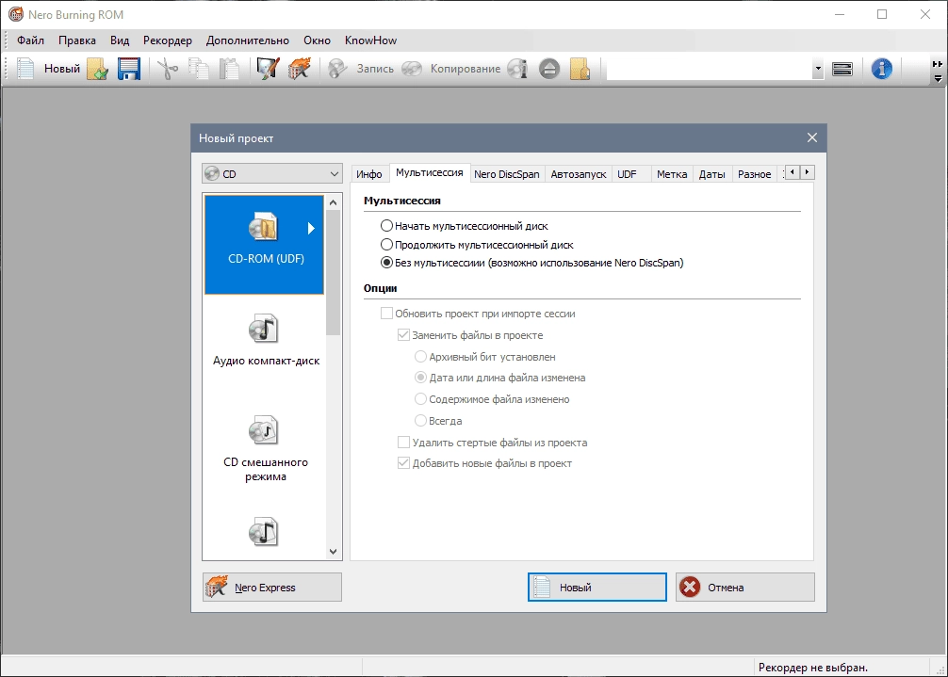Open the Вид menu
948x677 pixels.
click(120, 40)
